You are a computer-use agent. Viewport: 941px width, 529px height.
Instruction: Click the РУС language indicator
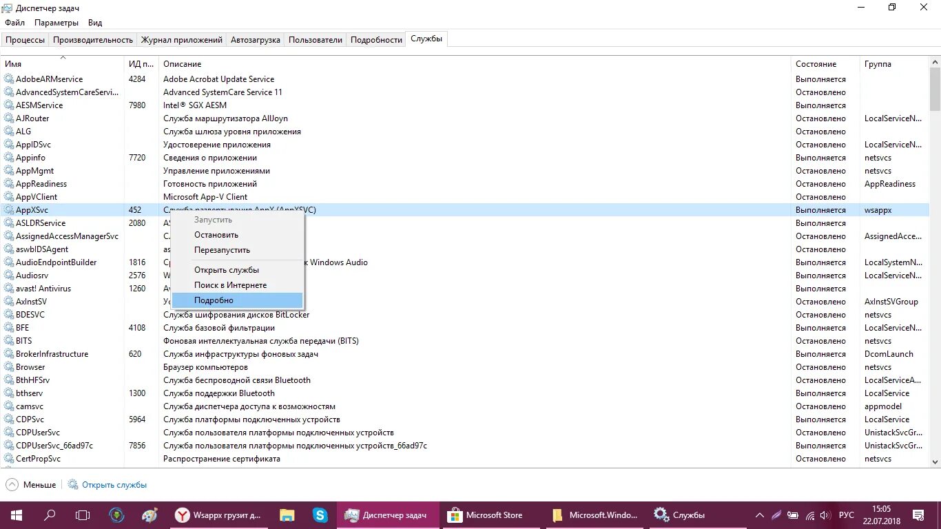pyautogui.click(x=847, y=515)
